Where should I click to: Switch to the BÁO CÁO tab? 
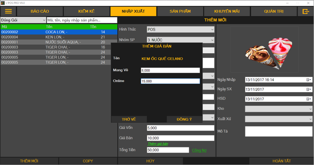(x=40, y=11)
